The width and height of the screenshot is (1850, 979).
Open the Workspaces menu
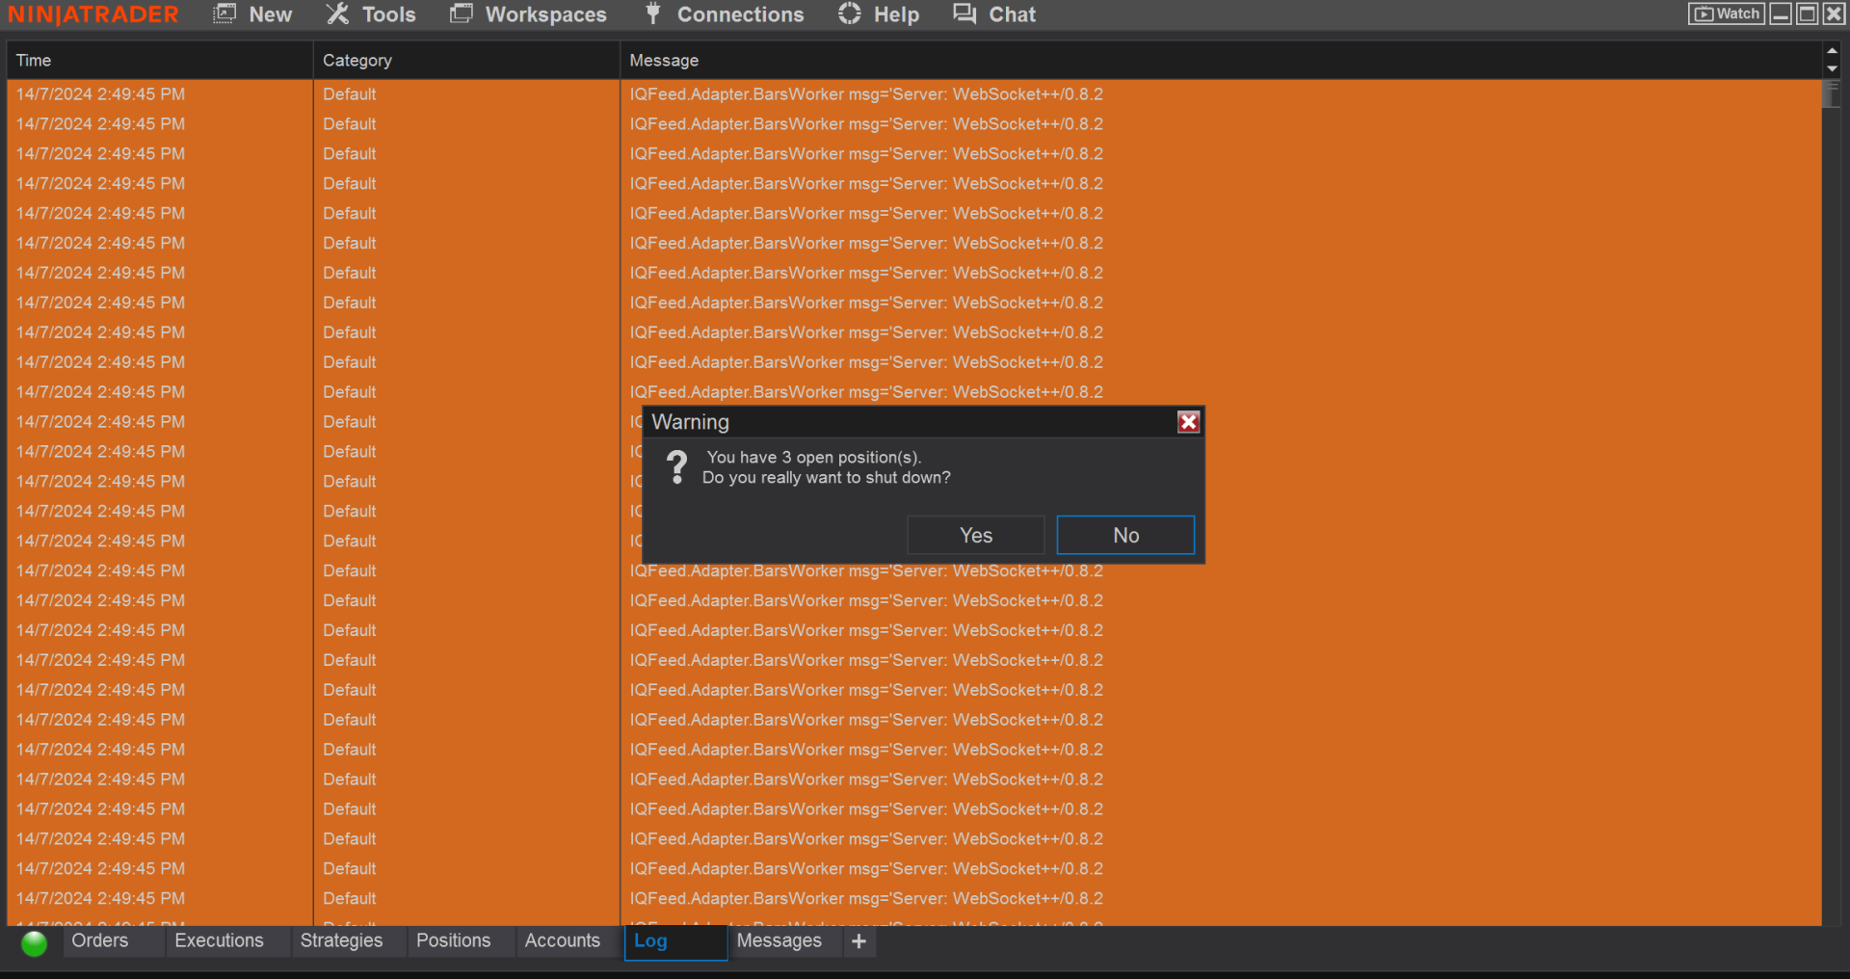(x=528, y=14)
